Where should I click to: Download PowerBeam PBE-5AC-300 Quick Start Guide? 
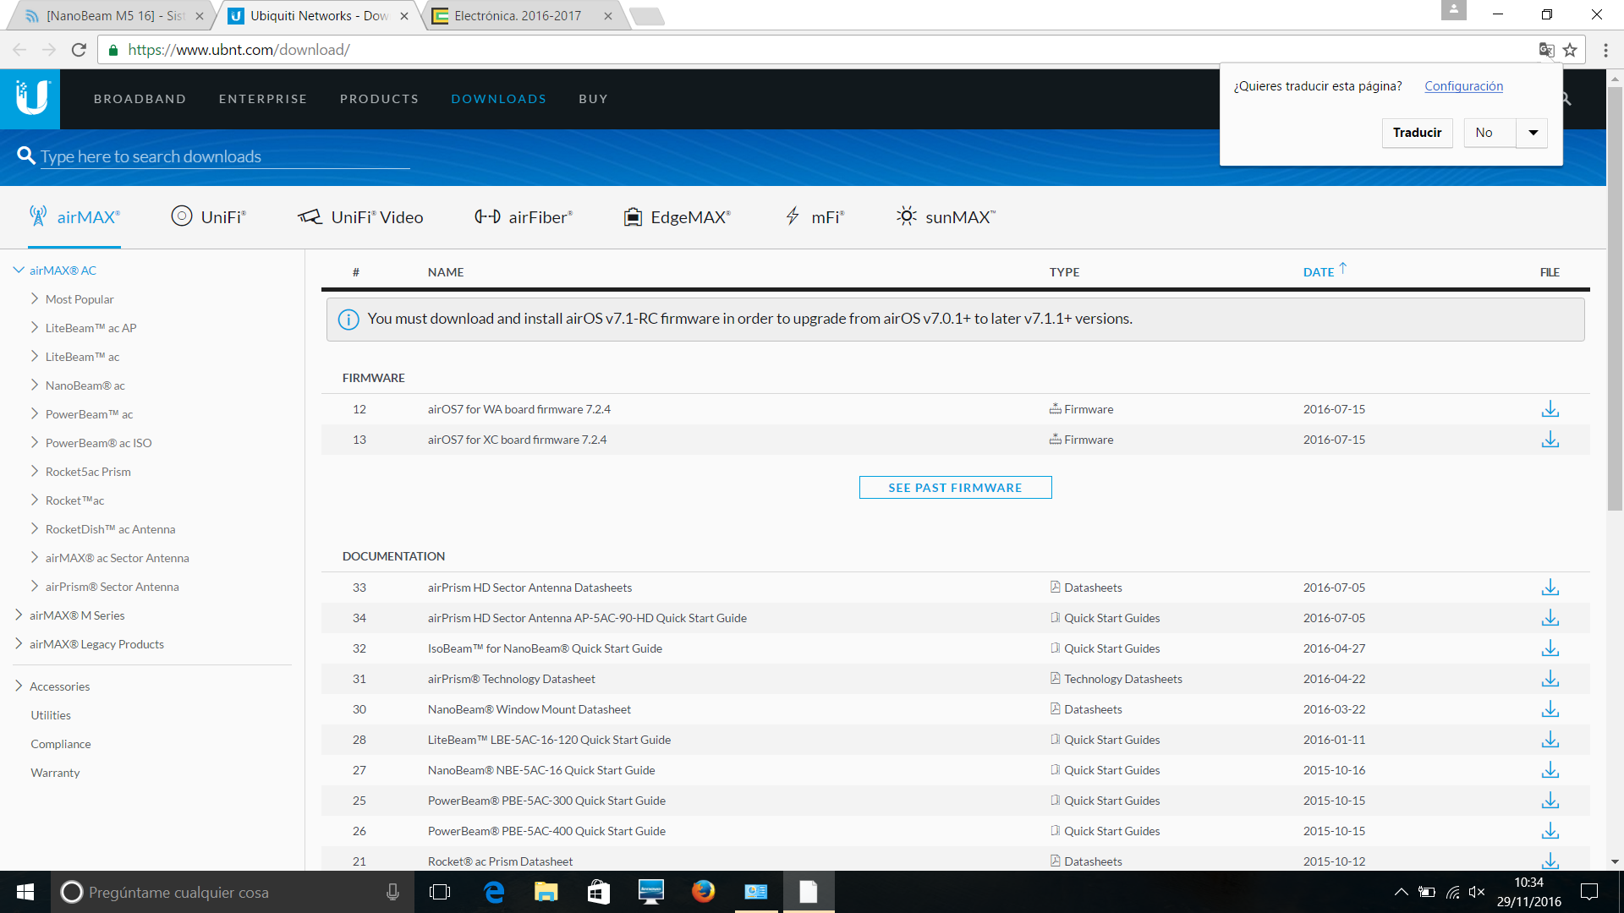[x=1550, y=801]
